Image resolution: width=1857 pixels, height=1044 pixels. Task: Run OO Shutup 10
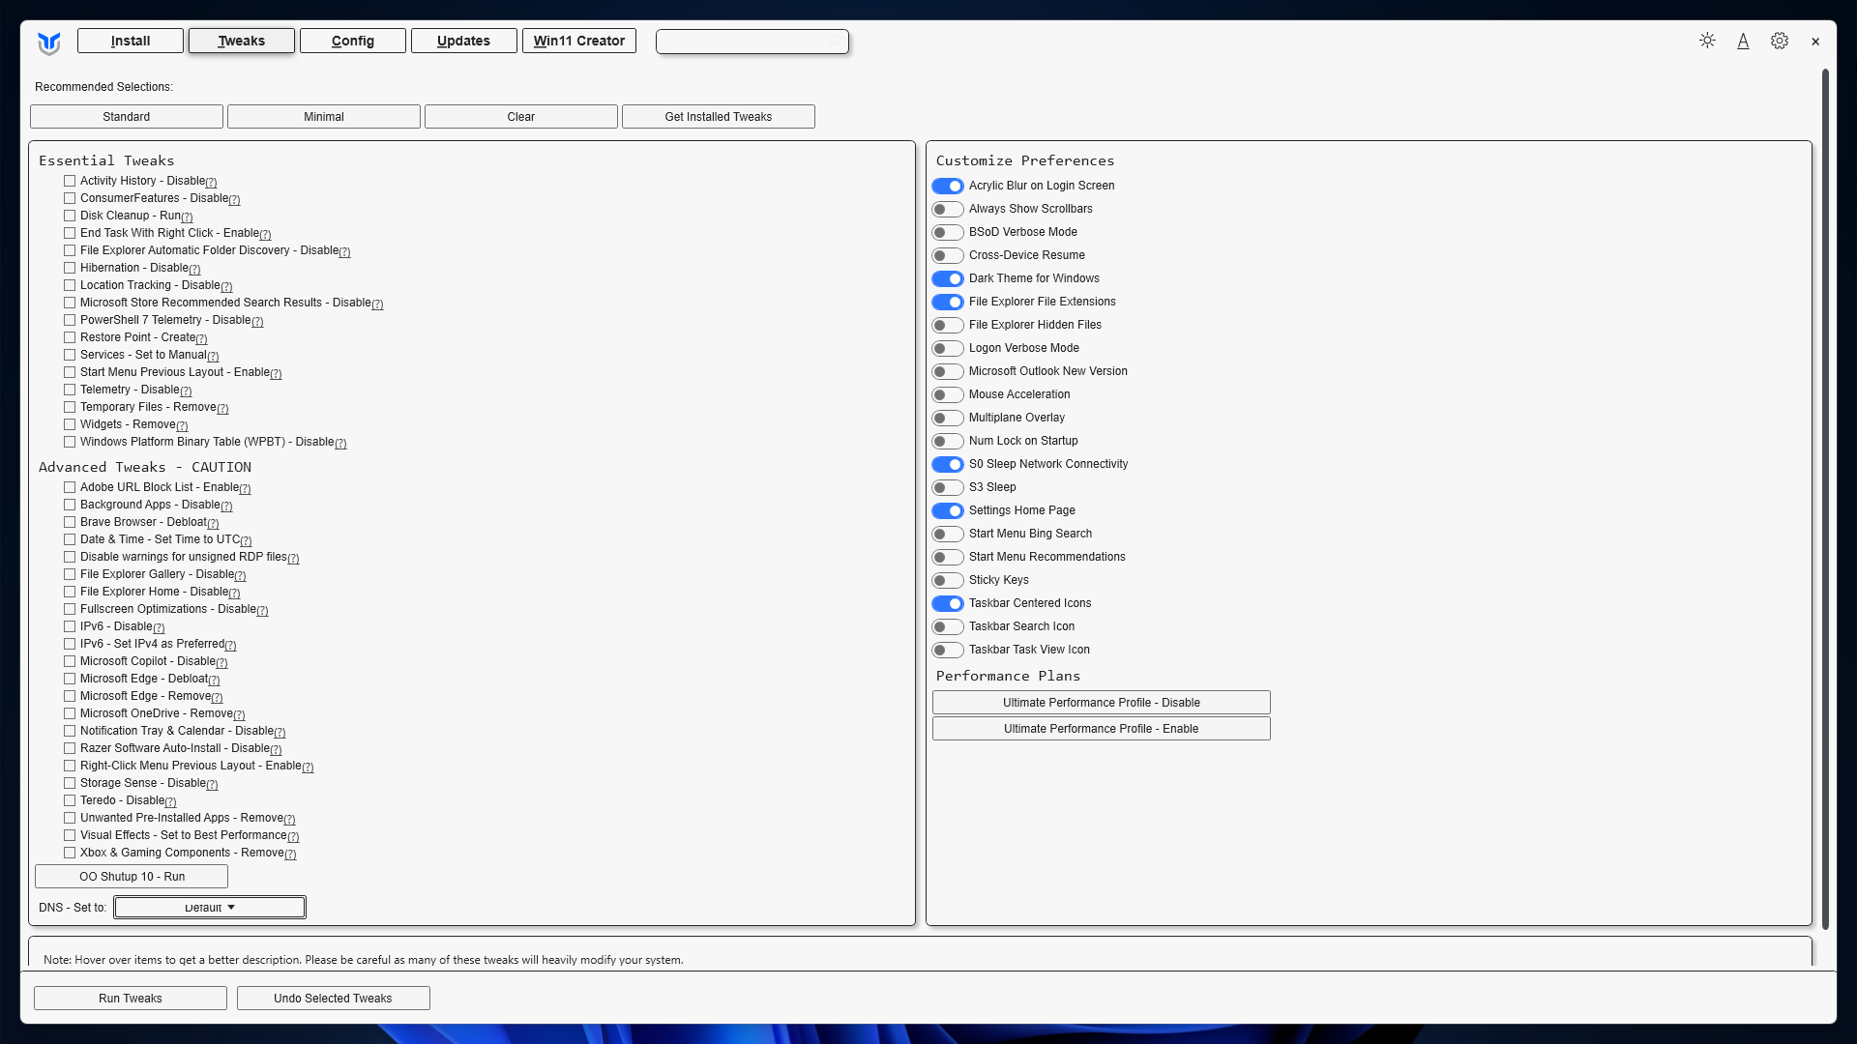(x=132, y=877)
